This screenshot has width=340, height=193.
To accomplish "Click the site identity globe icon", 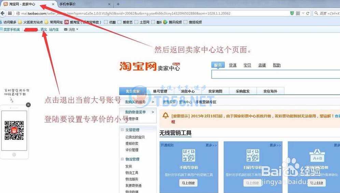I will coord(18,13).
